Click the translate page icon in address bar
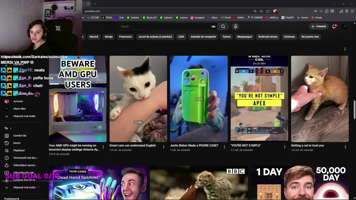The width and height of the screenshot is (356, 200). [255, 11]
